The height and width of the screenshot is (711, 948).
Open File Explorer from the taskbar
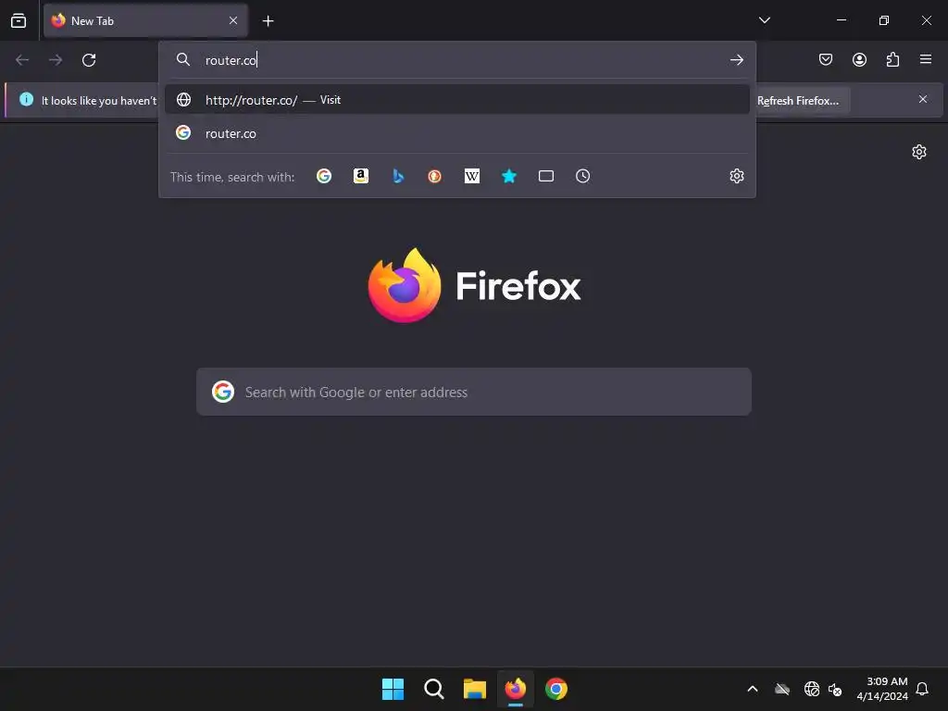coord(475,689)
